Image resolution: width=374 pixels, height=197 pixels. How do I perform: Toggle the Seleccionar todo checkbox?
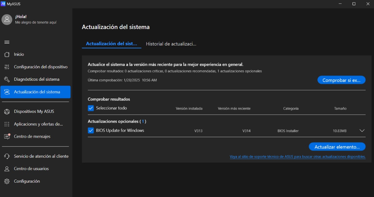click(91, 108)
